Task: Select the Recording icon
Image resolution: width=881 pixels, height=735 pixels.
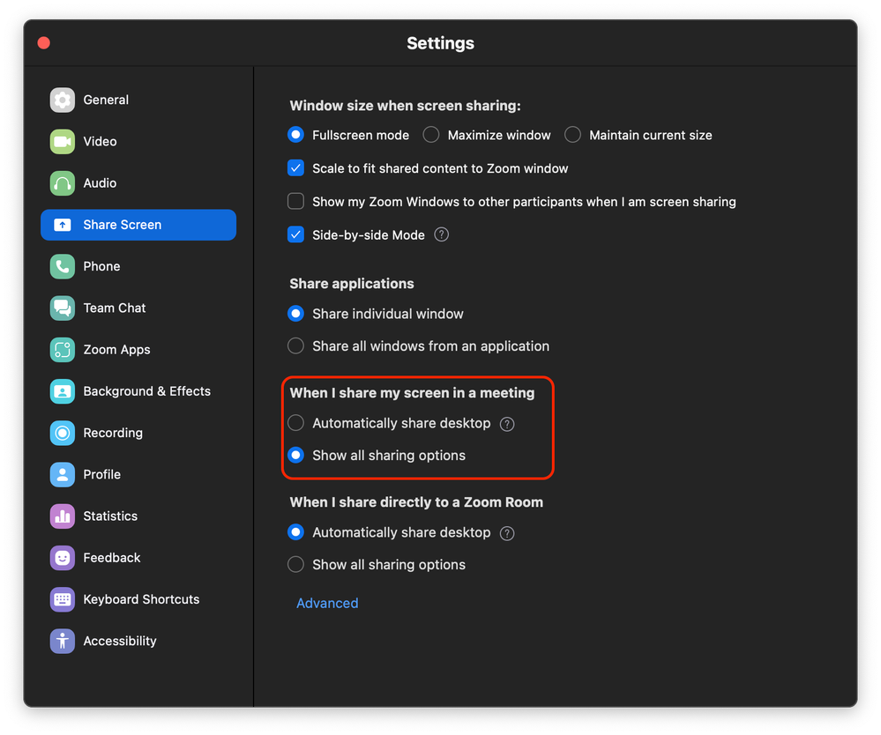Action: coord(63,433)
